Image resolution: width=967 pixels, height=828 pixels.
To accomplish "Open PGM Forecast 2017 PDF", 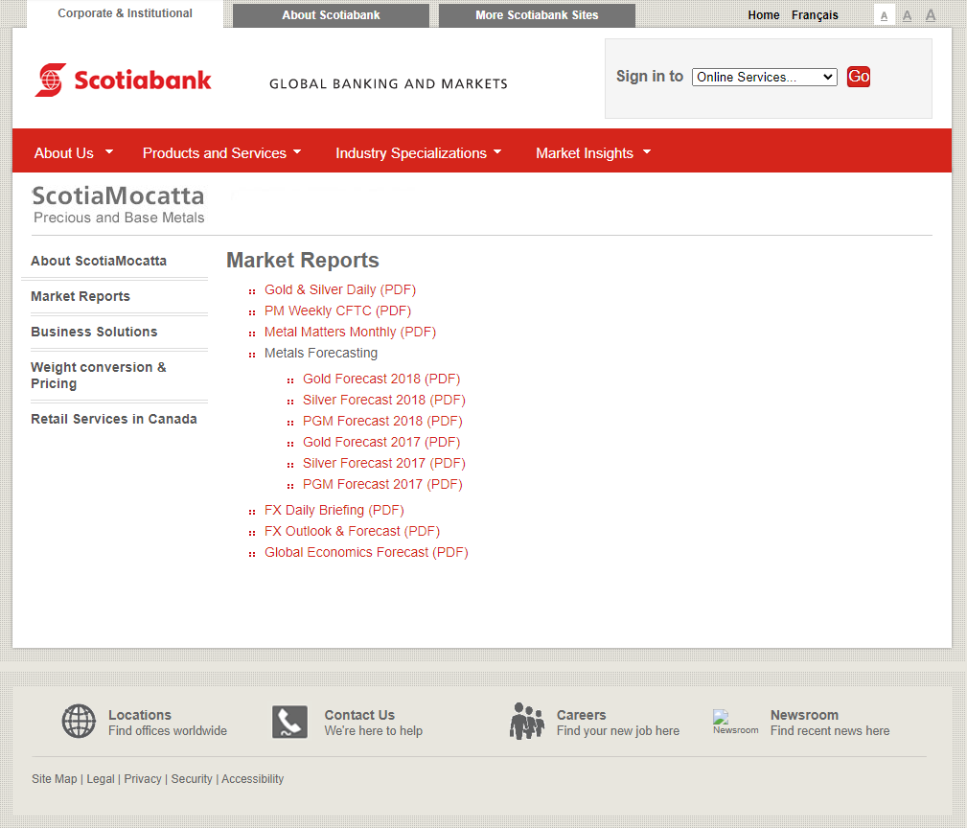I will 383,484.
